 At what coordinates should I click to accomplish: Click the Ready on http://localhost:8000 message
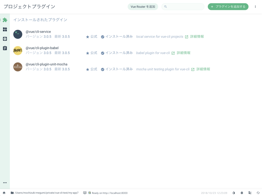click(x=110, y=193)
